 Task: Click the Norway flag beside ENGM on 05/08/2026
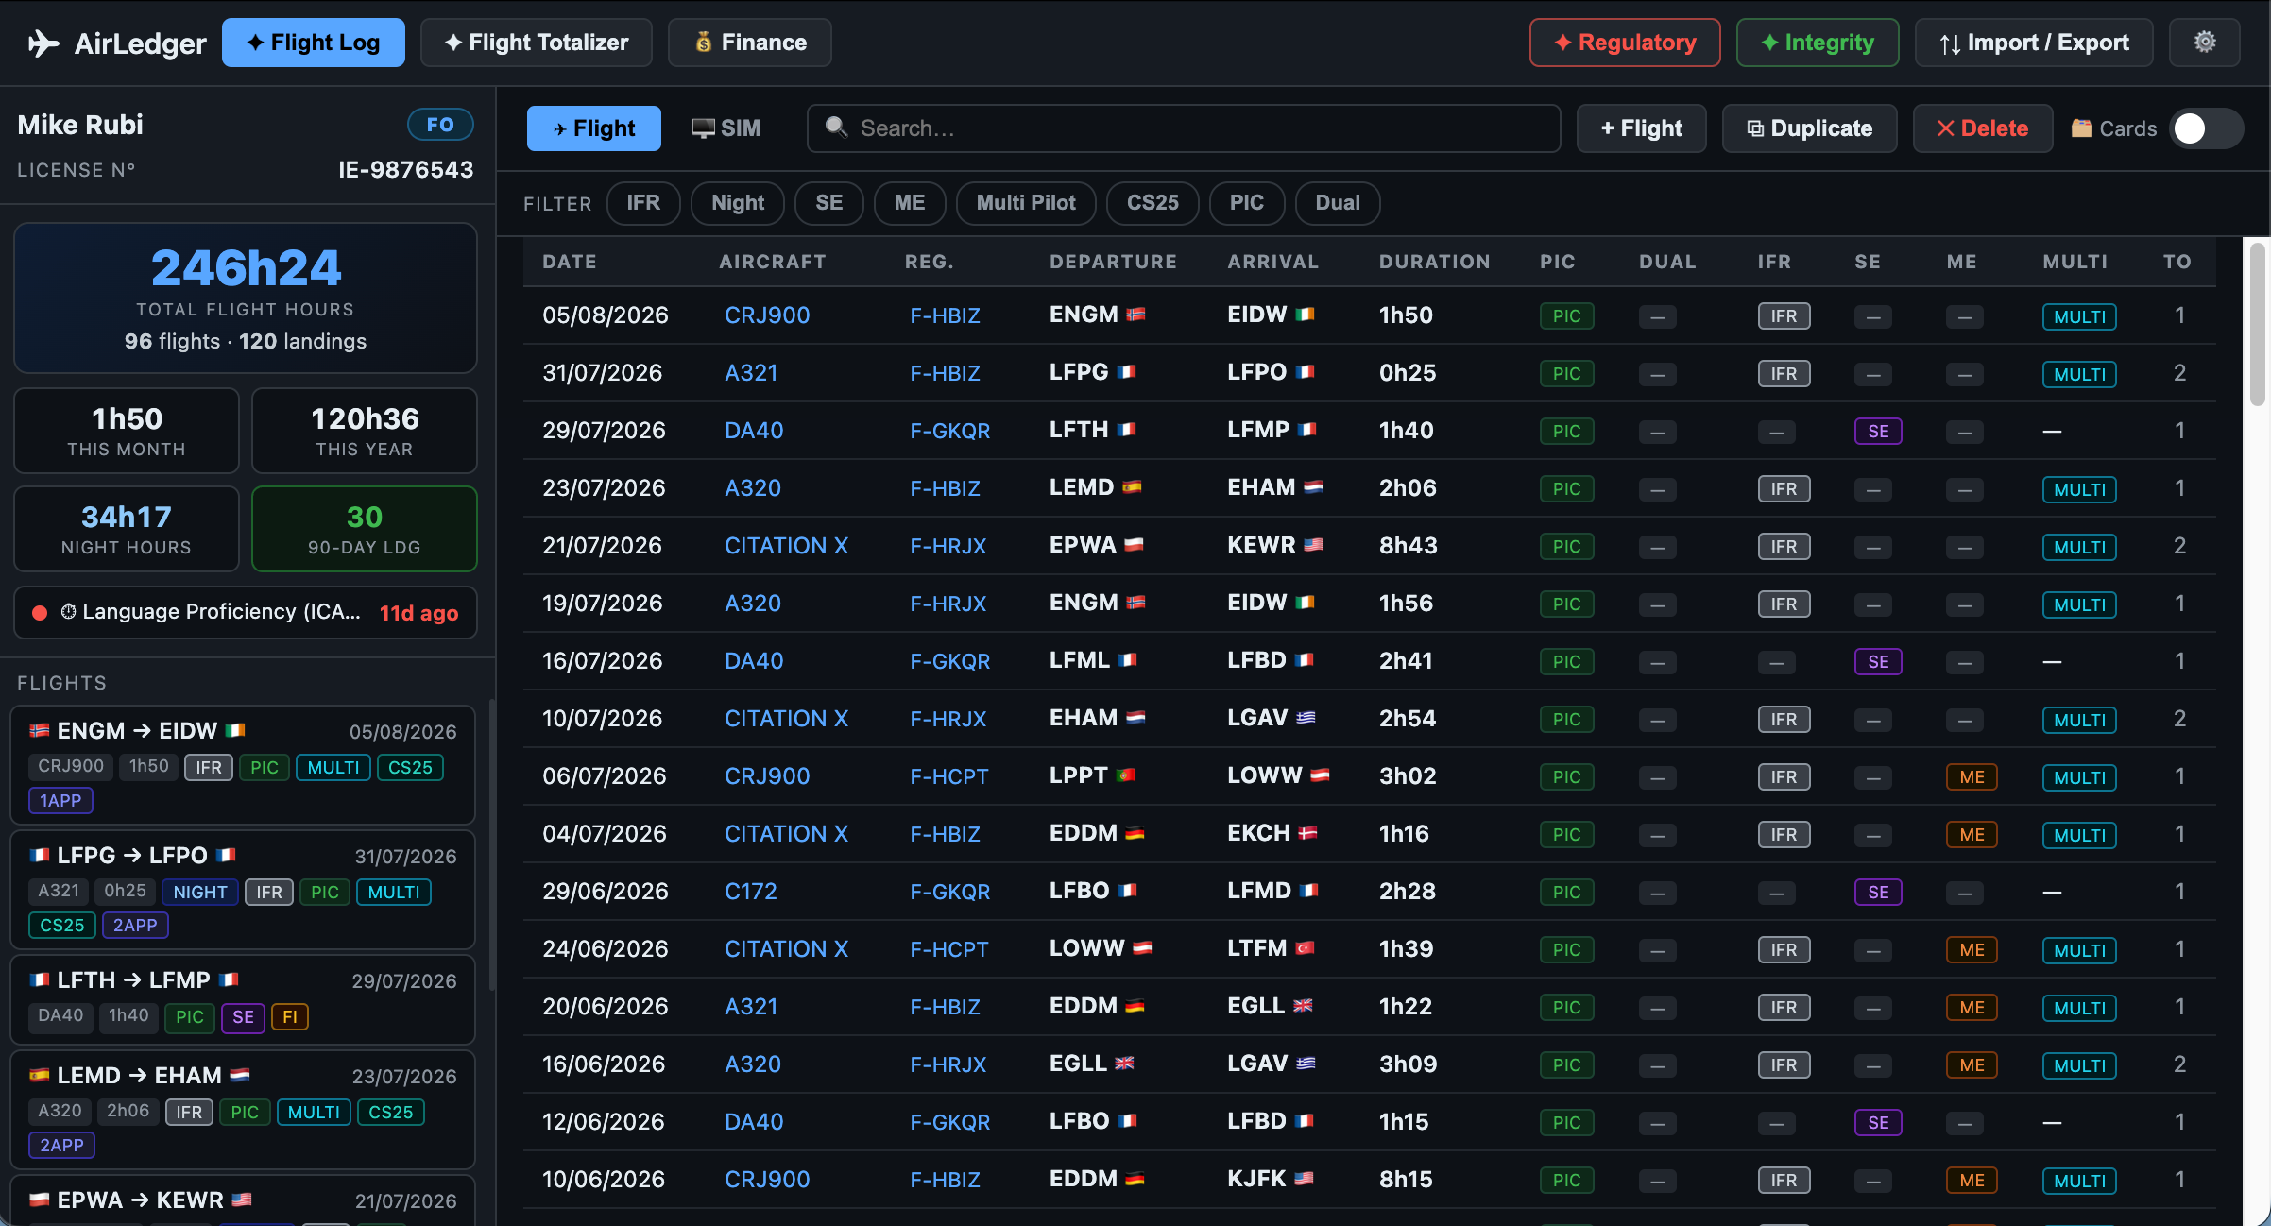click(x=1135, y=315)
